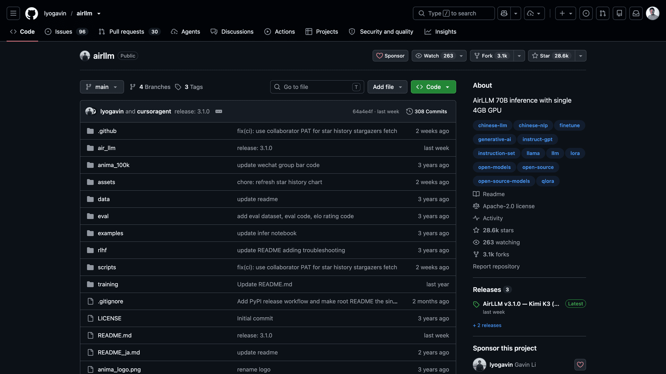The width and height of the screenshot is (666, 374).
Task: Select the generative-ai topic tag
Action: [494, 139]
